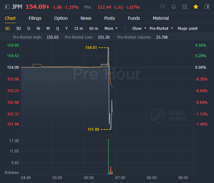Expand the Pre-Market dropdown
The width and height of the screenshot is (214, 183).
click(161, 29)
